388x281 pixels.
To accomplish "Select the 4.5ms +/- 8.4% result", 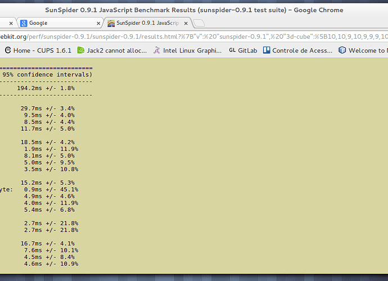I will coord(49,257).
